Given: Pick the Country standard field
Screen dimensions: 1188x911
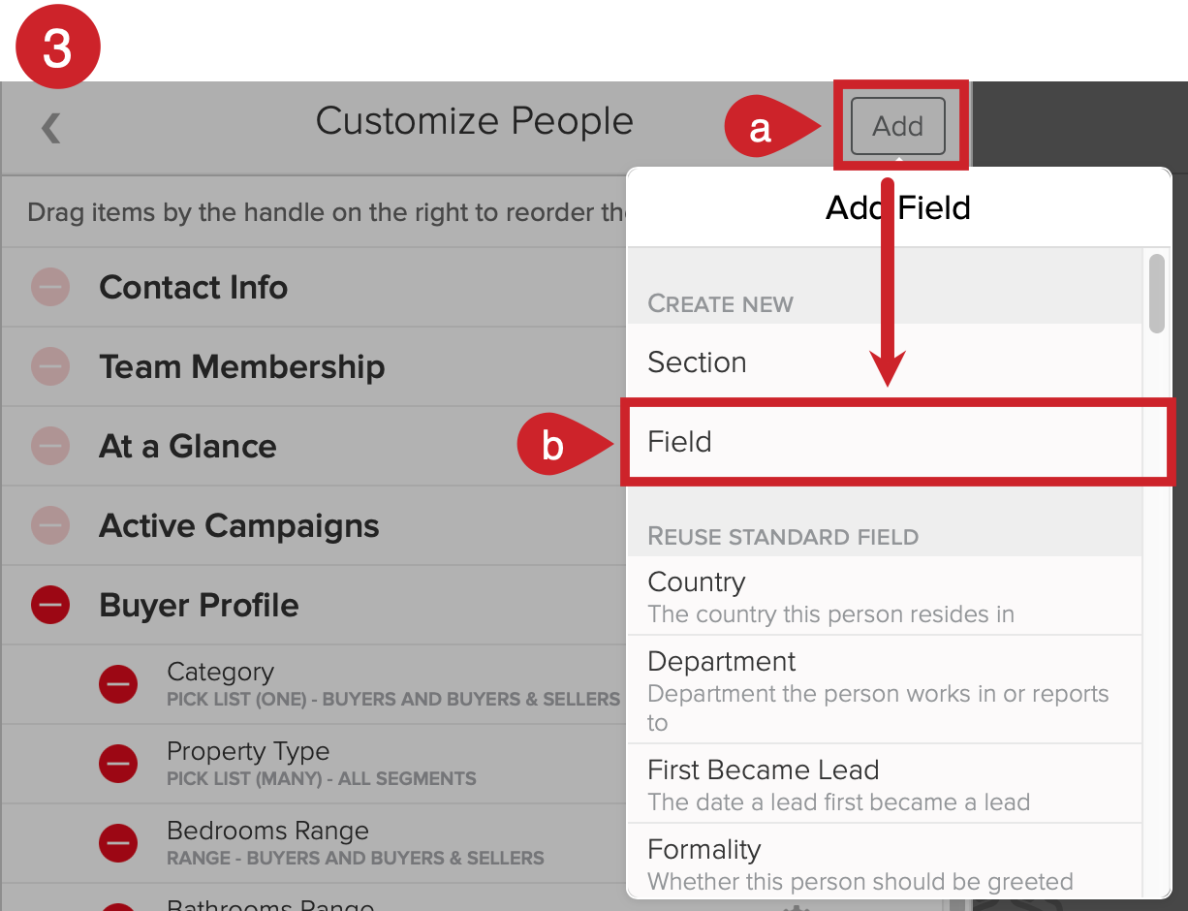Looking at the screenshot, I should click(885, 596).
